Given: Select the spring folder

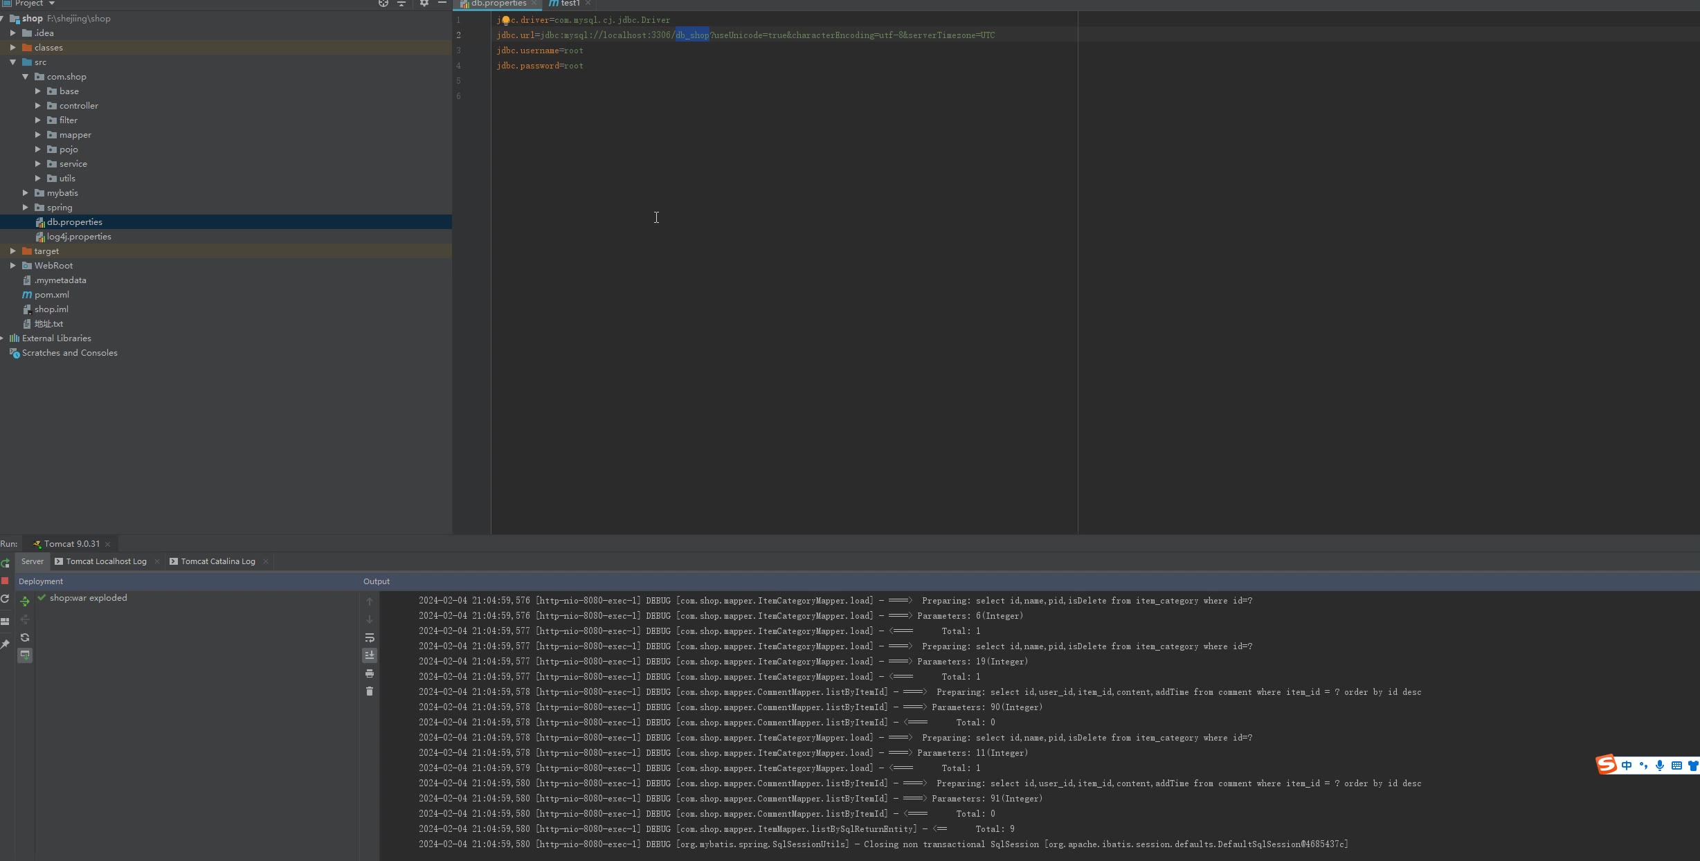Looking at the screenshot, I should 60,207.
